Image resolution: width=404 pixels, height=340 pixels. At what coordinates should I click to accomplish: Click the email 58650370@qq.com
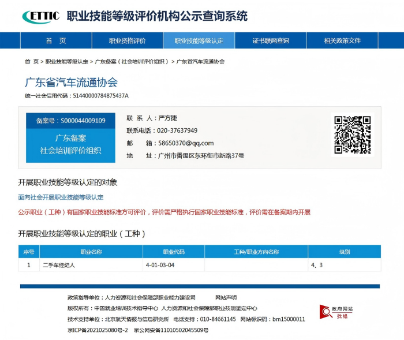point(186,143)
